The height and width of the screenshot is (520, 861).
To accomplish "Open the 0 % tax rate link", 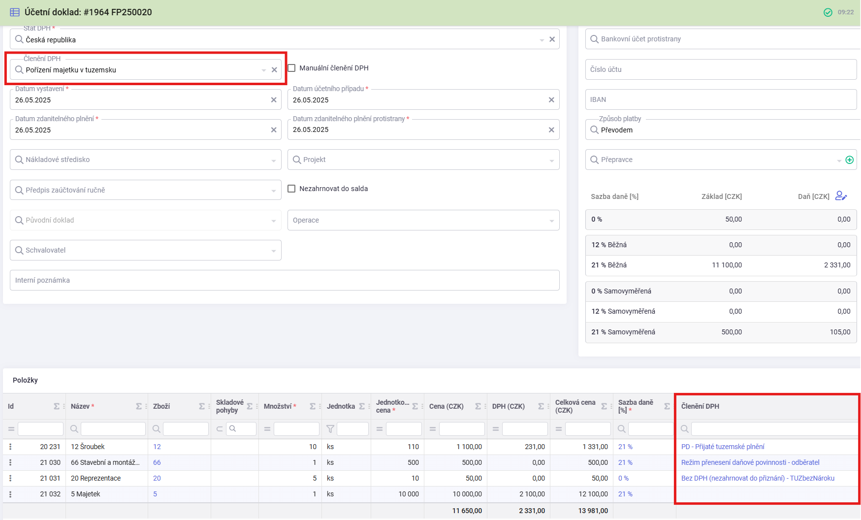I will click(623, 478).
